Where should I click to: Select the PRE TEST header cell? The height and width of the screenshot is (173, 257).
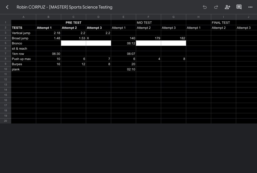click(x=74, y=23)
